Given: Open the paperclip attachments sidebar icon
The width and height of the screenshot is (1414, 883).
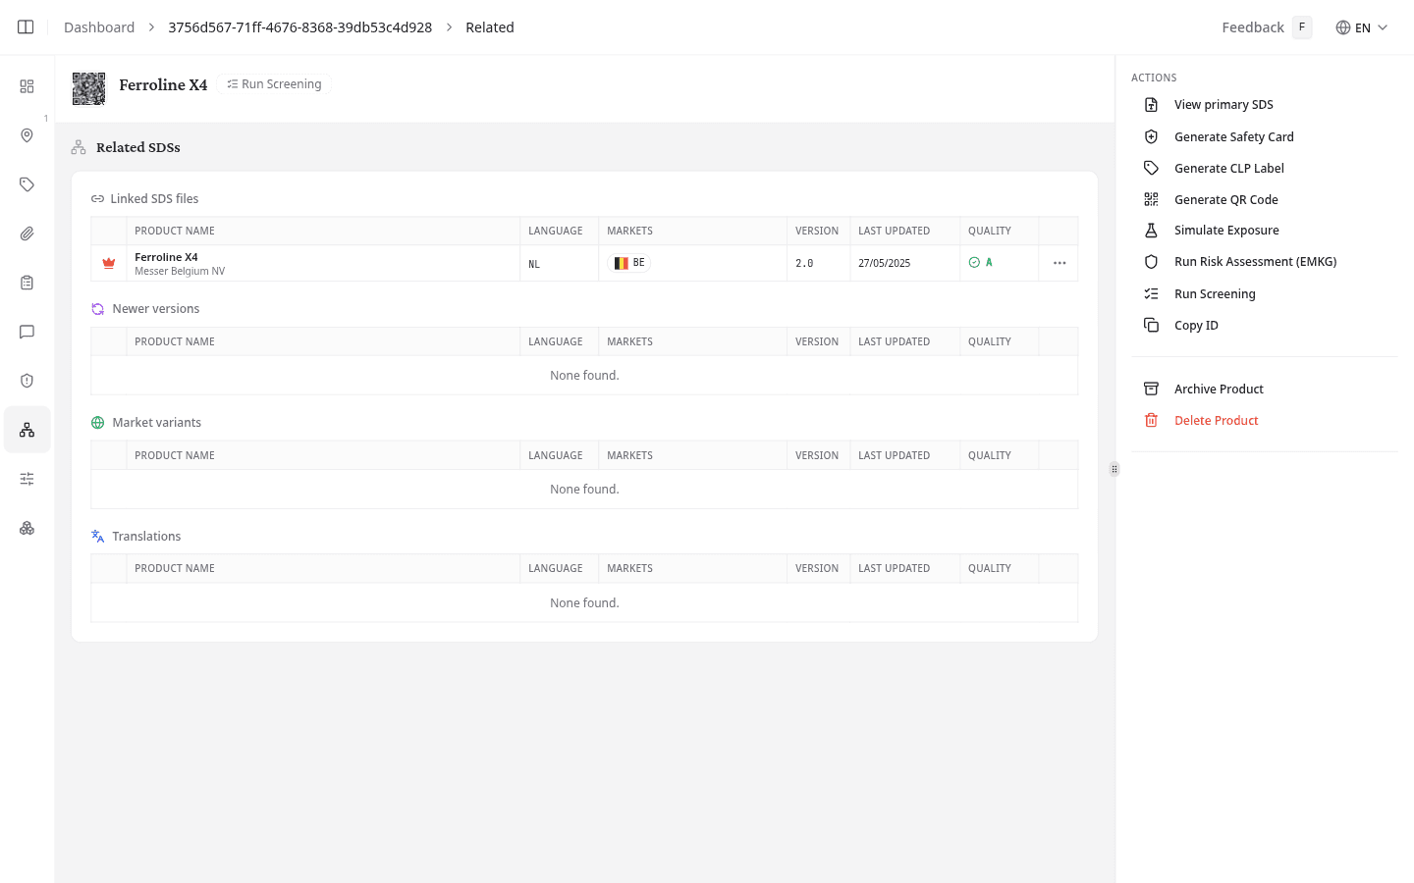Looking at the screenshot, I should tap(27, 234).
